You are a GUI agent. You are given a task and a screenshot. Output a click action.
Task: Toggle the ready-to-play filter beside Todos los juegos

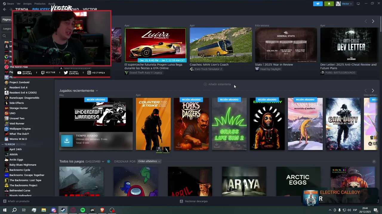pyautogui.click(x=109, y=161)
